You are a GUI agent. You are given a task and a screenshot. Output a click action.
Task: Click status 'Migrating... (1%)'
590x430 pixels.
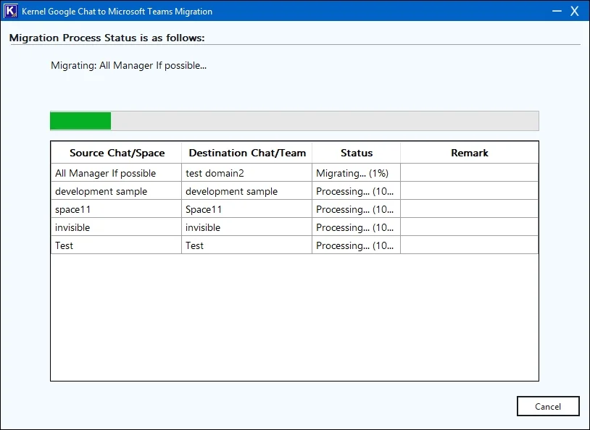357,173
